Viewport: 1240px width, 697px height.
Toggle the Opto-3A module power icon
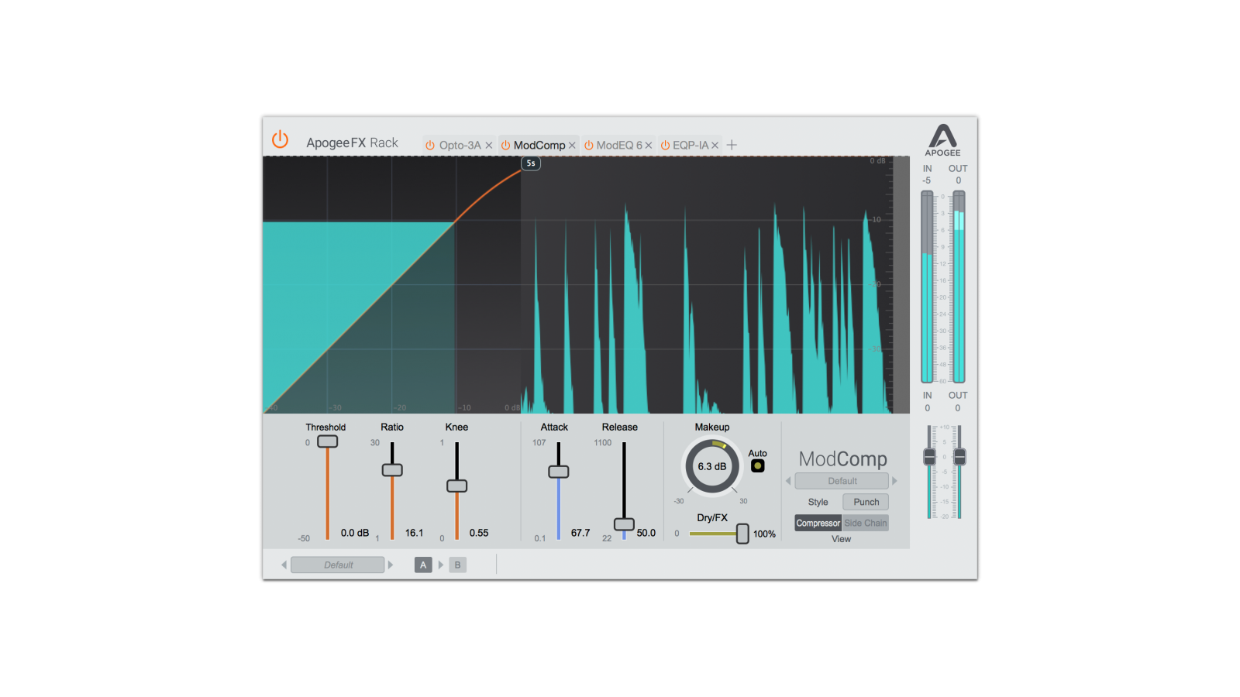point(430,145)
